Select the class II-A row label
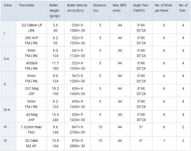 coord(7,59)
